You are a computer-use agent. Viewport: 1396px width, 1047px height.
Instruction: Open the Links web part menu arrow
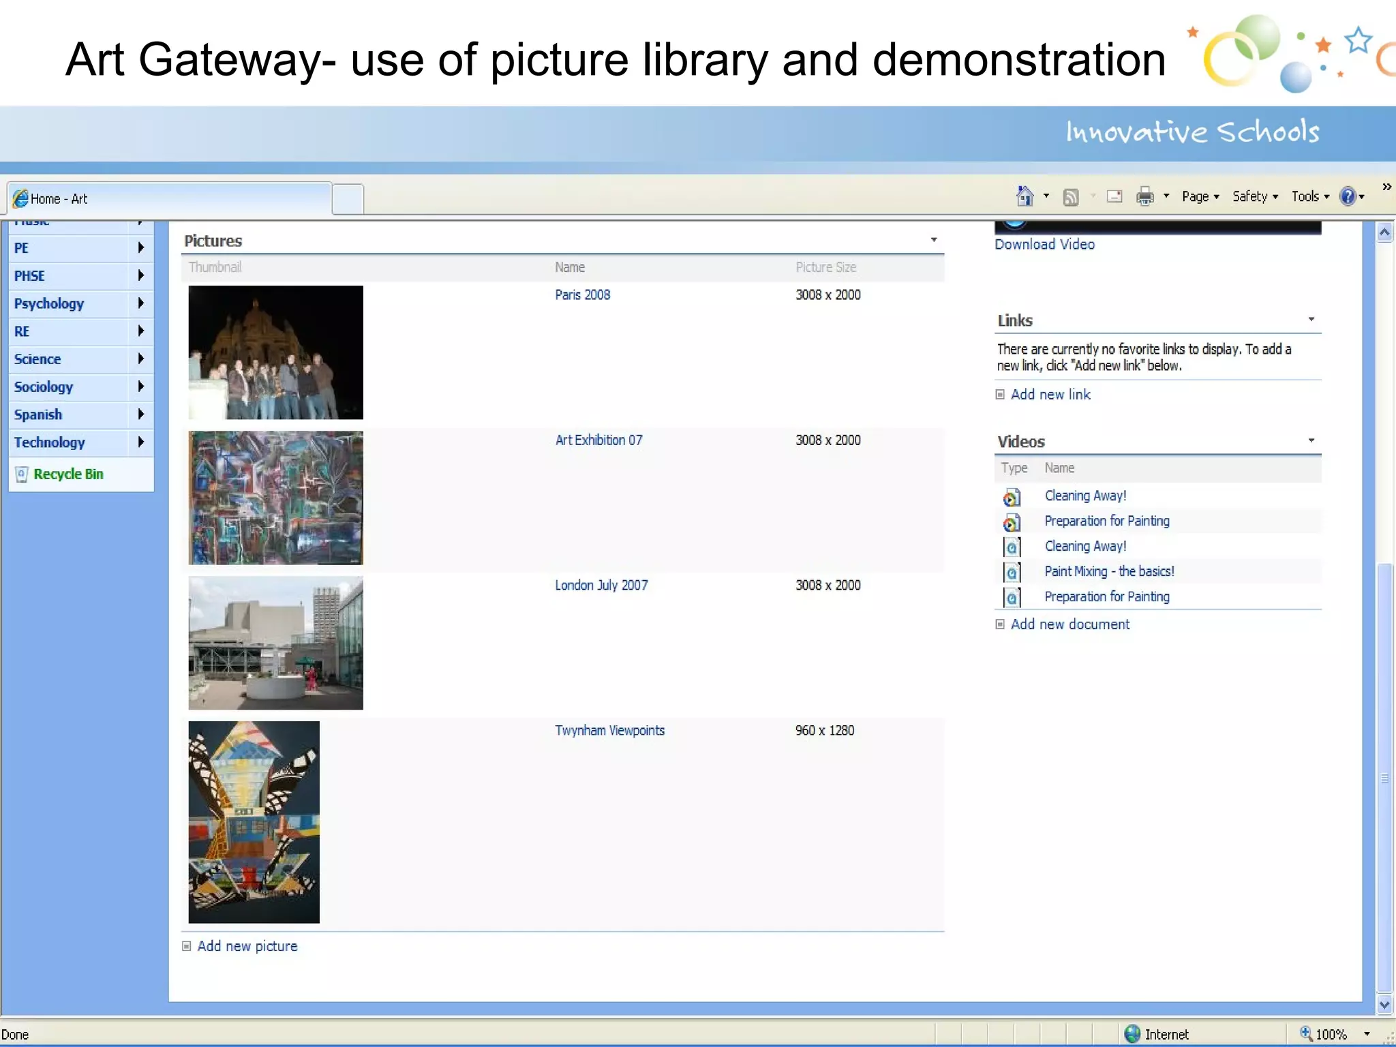(x=1311, y=319)
